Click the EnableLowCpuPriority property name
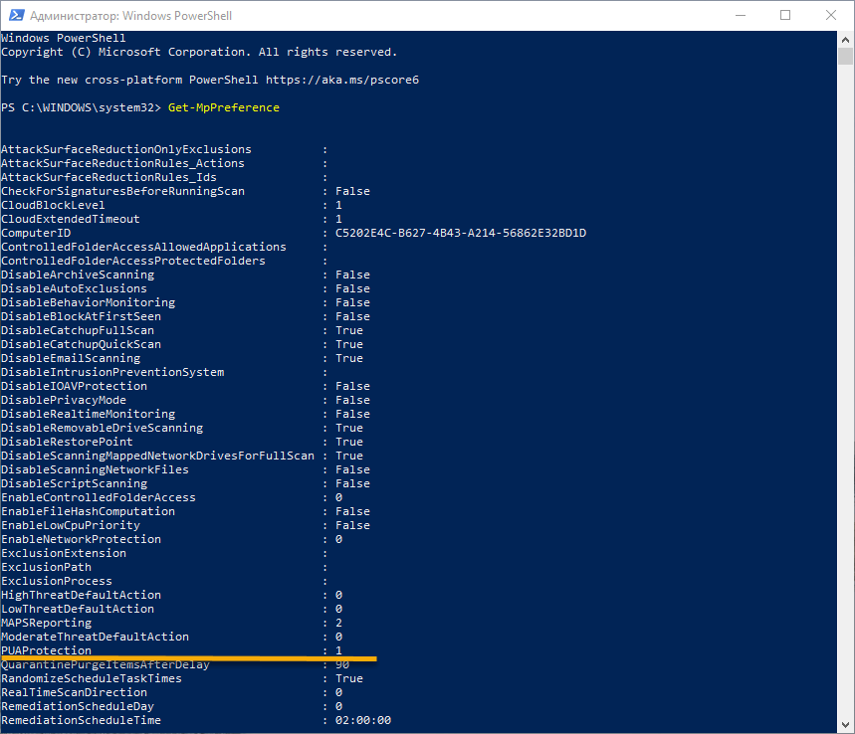This screenshot has height=734, width=855. [71, 526]
